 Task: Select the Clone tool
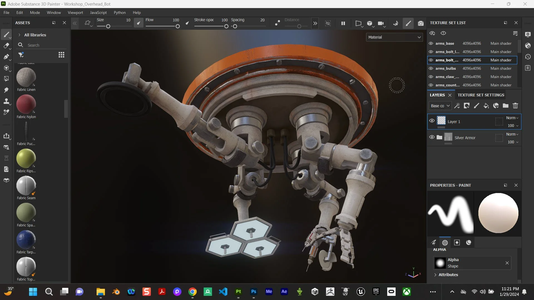pyautogui.click(x=6, y=101)
